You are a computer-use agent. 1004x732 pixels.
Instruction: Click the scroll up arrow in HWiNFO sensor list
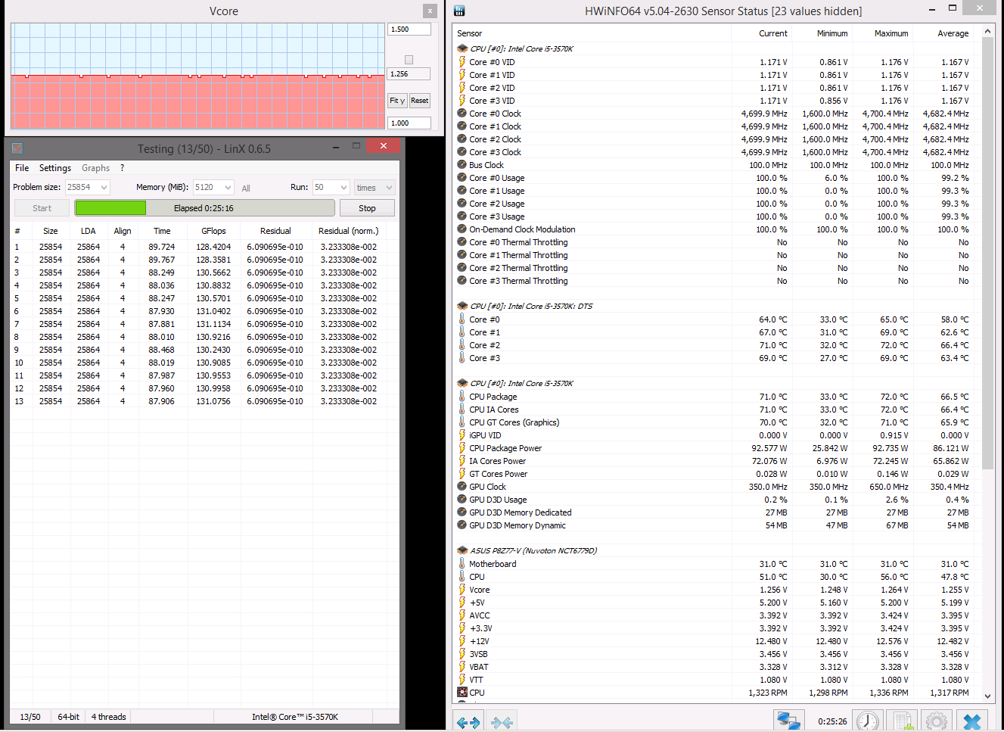click(987, 32)
